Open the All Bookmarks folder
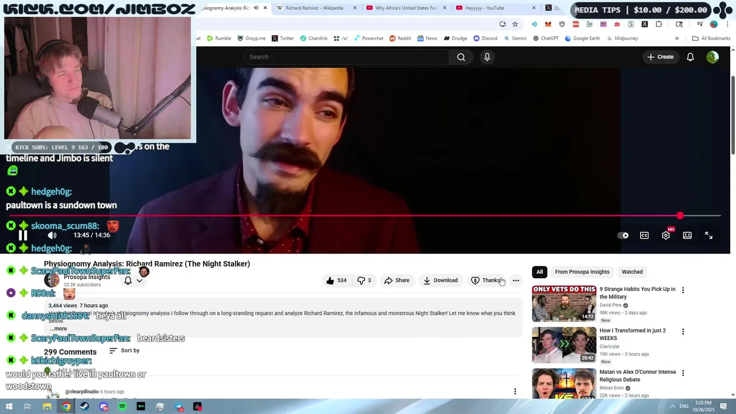Image resolution: width=736 pixels, height=414 pixels. pyautogui.click(x=711, y=39)
